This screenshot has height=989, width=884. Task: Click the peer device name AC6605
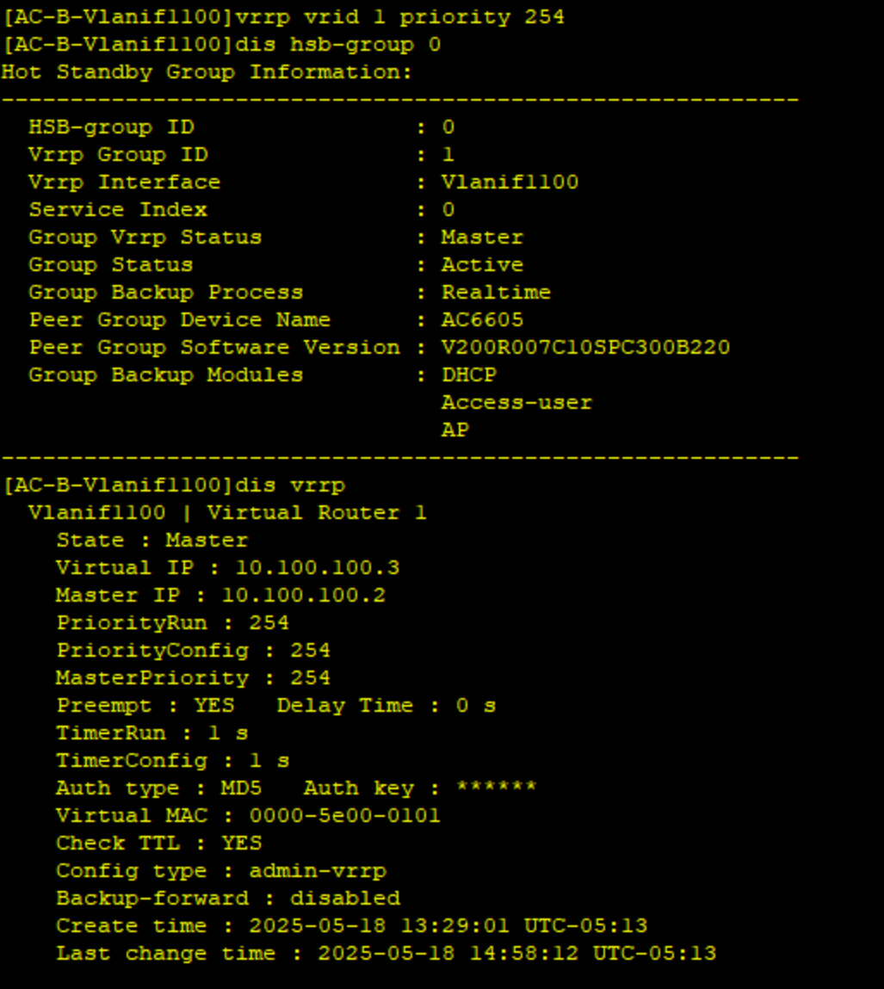(x=482, y=320)
